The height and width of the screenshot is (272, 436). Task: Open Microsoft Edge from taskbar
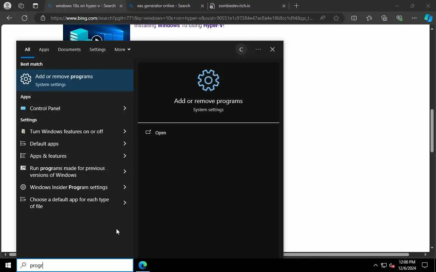pyautogui.click(x=143, y=265)
